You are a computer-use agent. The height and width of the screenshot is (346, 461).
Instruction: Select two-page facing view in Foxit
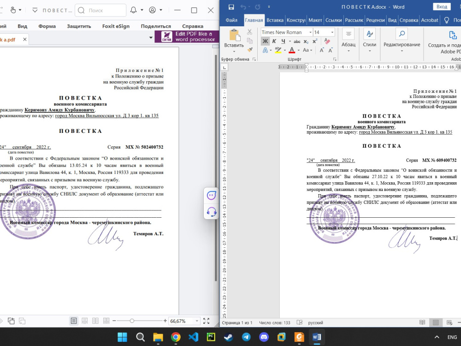[x=95, y=321]
